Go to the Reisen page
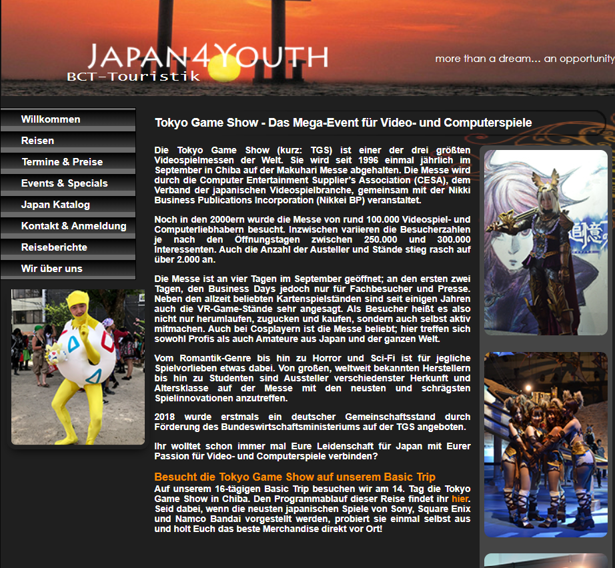This screenshot has width=615, height=568. tap(37, 141)
